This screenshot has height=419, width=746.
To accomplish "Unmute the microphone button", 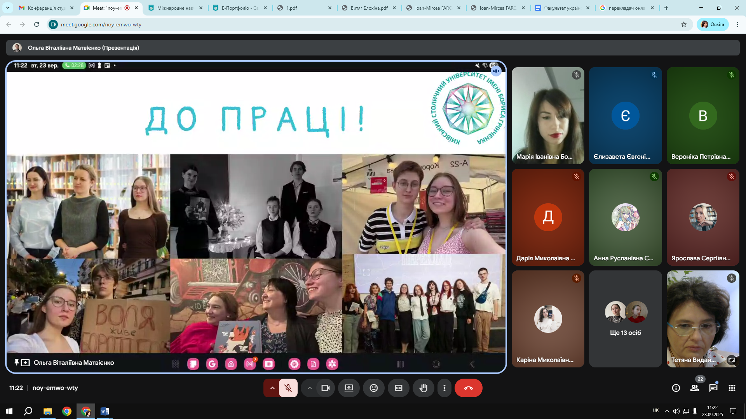I will point(288,388).
